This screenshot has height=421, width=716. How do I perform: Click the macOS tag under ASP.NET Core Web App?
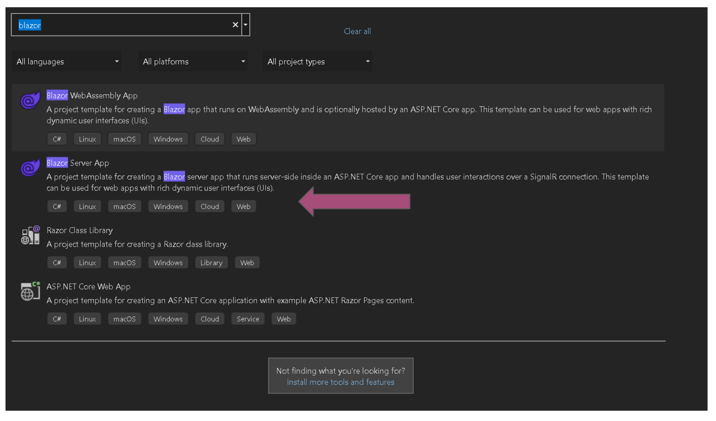point(124,319)
